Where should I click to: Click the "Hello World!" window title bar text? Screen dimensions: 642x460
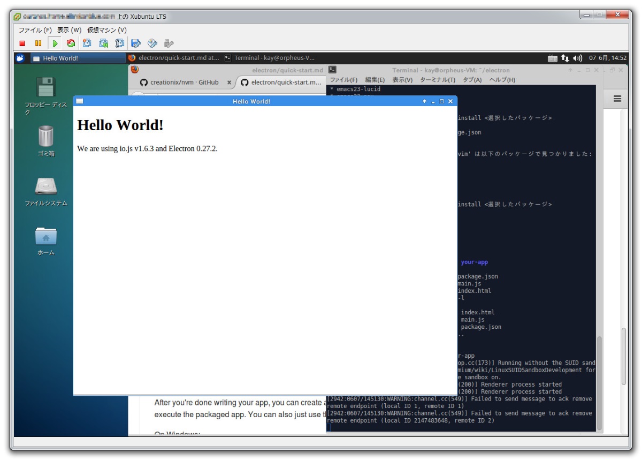(x=251, y=101)
